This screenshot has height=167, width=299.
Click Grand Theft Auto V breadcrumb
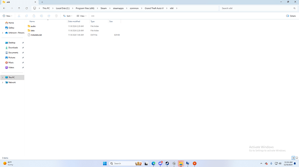pos(154,8)
